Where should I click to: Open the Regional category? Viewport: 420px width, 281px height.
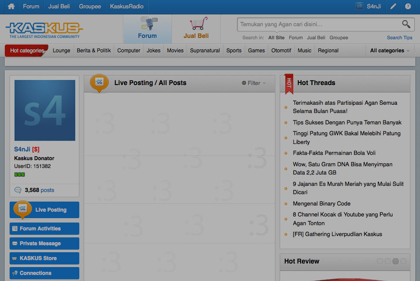tap(328, 51)
